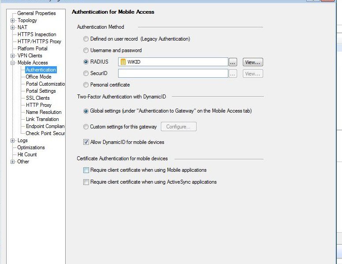342x264 pixels.
Task: Open Check Point Secure page
Action: click(x=45, y=133)
